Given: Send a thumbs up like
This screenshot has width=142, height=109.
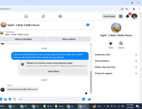Looking at the screenshot, I should [x=89, y=99].
